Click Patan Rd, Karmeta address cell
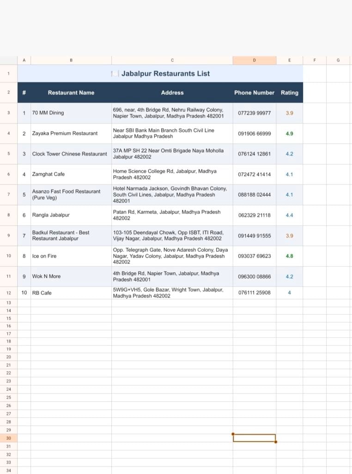The image size is (352, 474). (172, 215)
